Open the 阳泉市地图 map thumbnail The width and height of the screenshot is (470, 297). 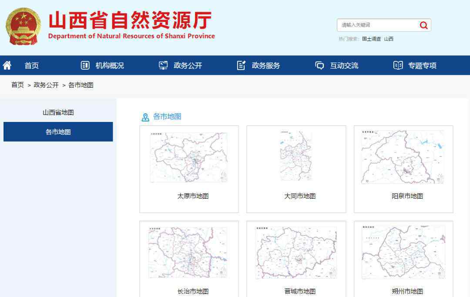click(403, 157)
